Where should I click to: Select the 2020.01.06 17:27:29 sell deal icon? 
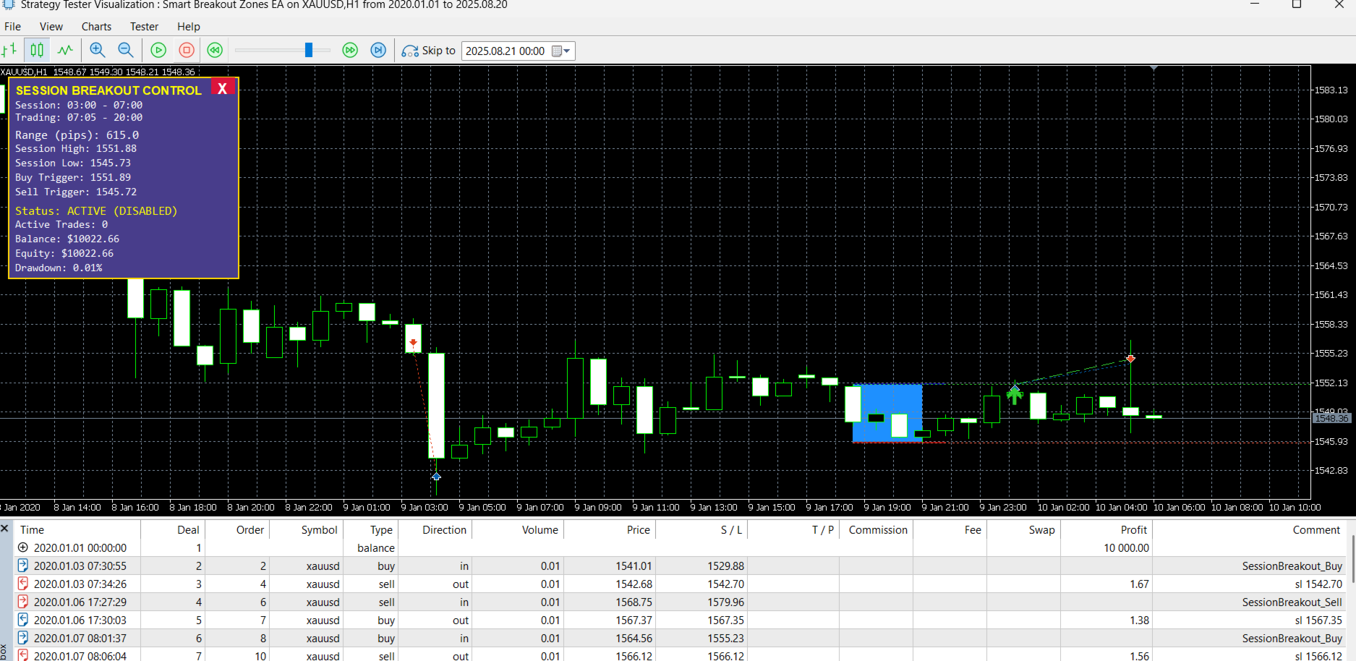23,602
